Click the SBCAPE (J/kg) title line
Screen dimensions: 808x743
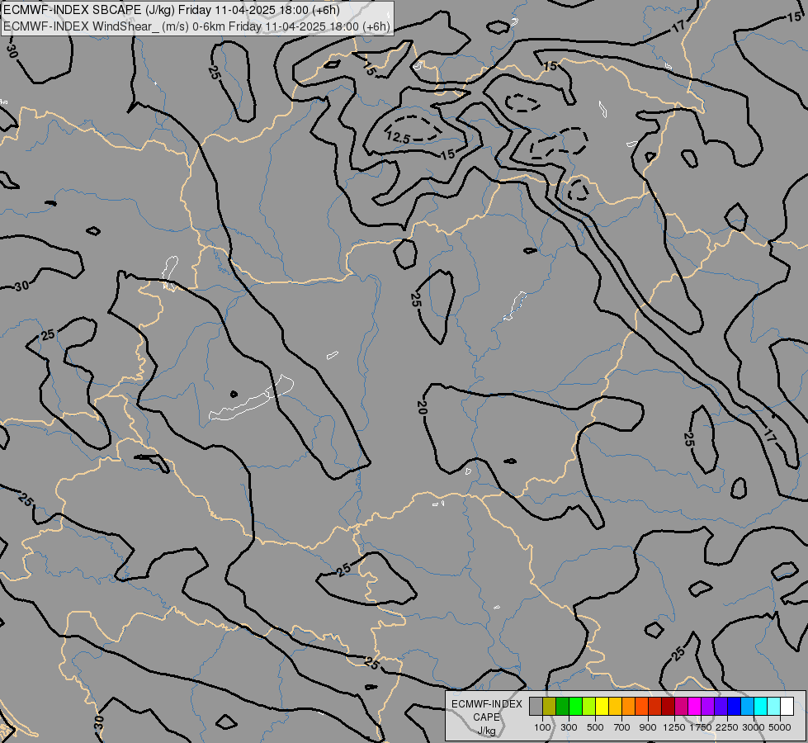click(x=172, y=10)
